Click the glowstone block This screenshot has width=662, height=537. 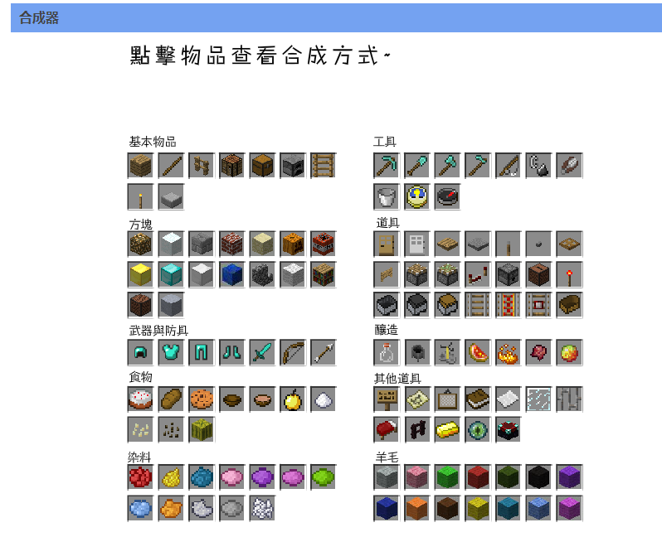click(140, 244)
